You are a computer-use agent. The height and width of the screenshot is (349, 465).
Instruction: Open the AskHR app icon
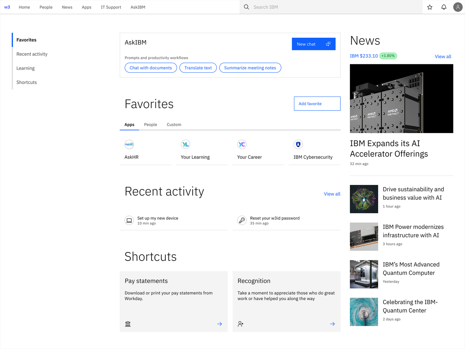tap(129, 144)
